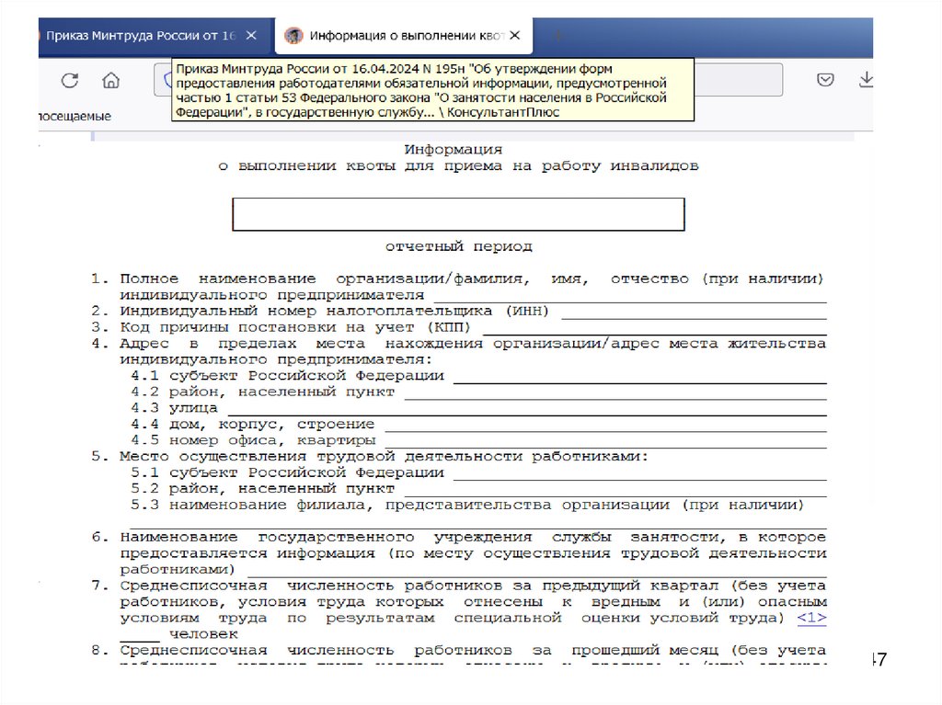Screen dimensions: 942x705
Task: Reload the page with the refresh icon
Action: click(x=70, y=80)
